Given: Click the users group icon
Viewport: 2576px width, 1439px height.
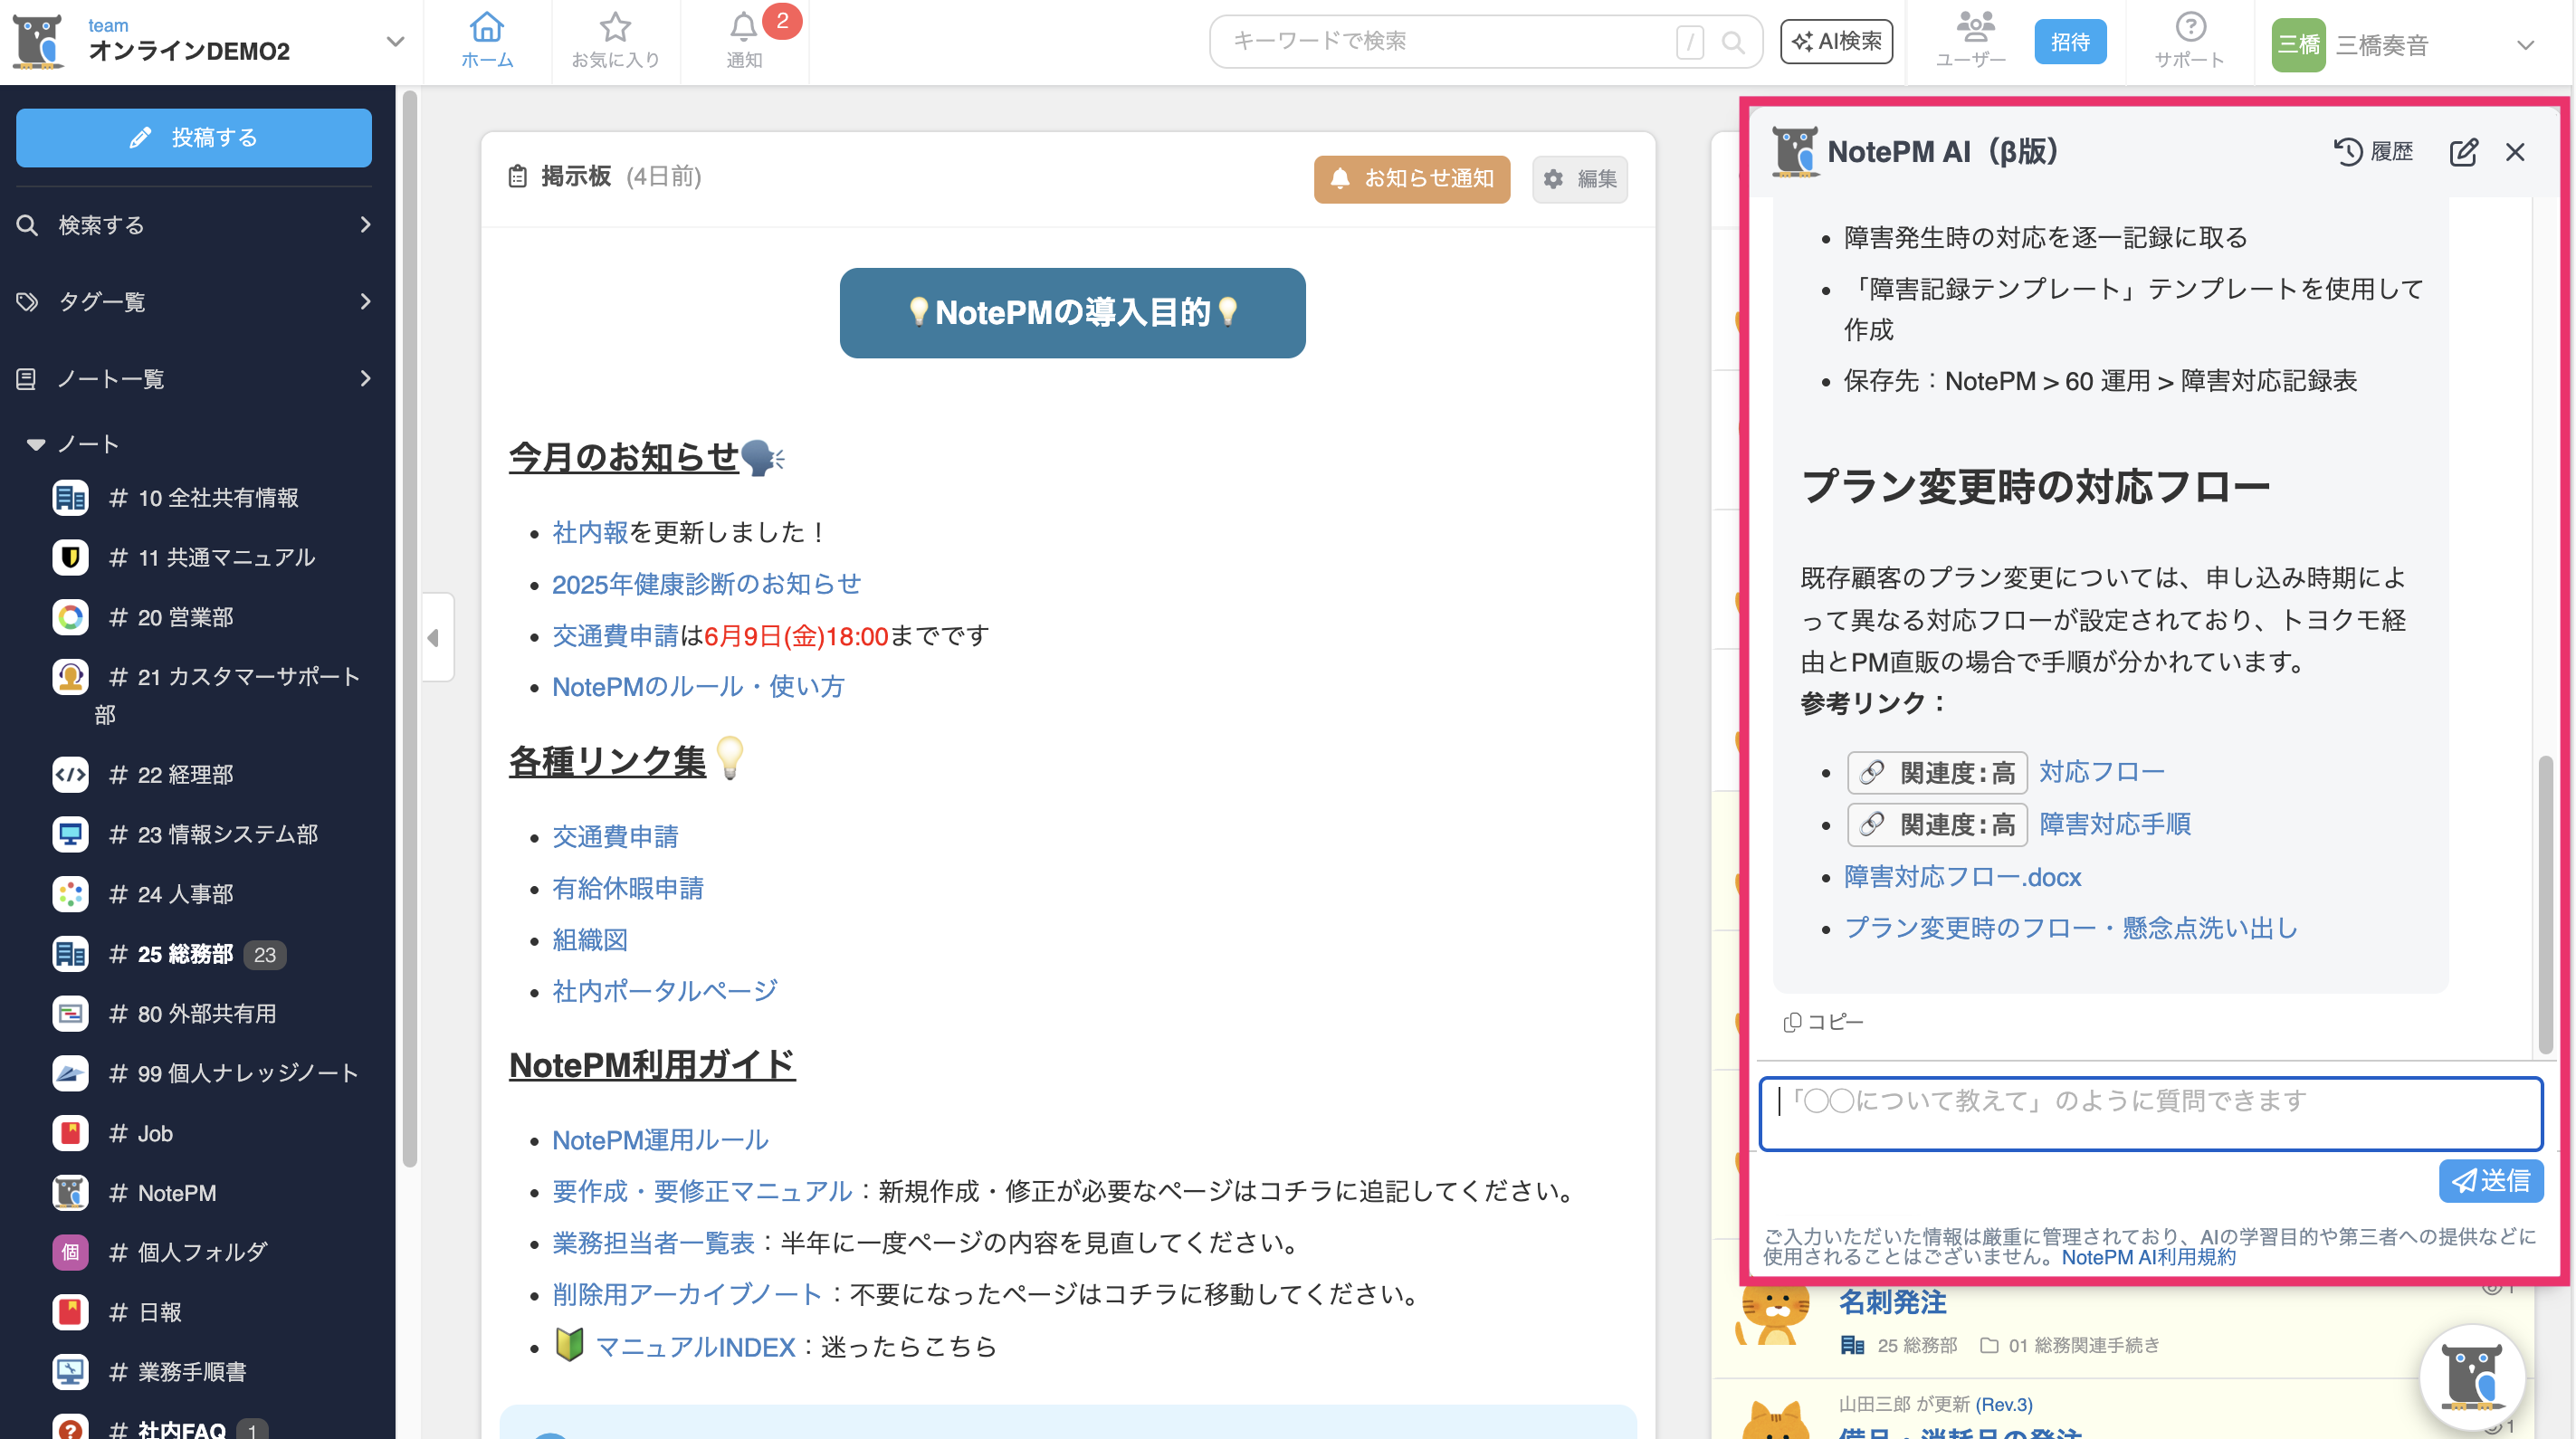Looking at the screenshot, I should pyautogui.click(x=1975, y=28).
